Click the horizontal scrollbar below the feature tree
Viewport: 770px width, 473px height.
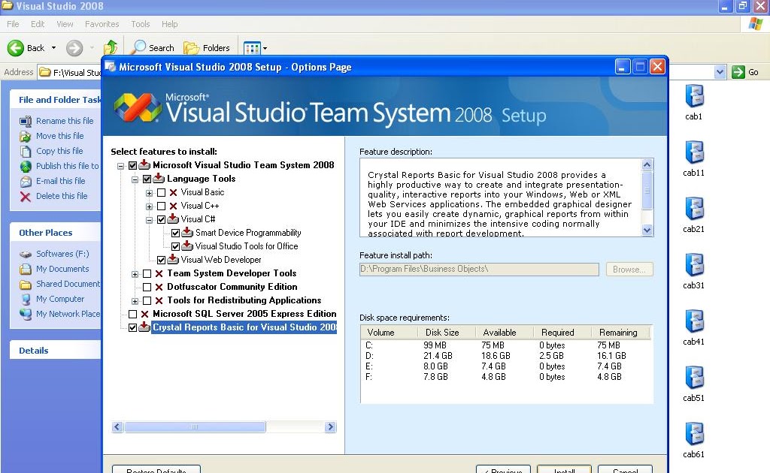(x=196, y=426)
